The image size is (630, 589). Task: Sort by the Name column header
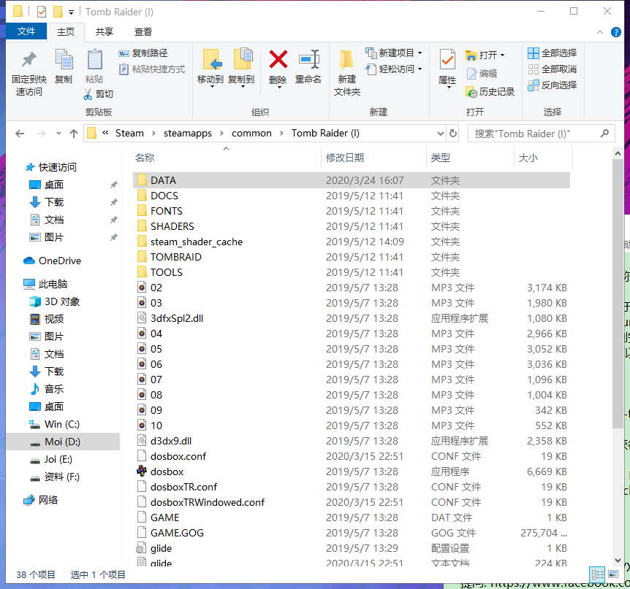[145, 158]
